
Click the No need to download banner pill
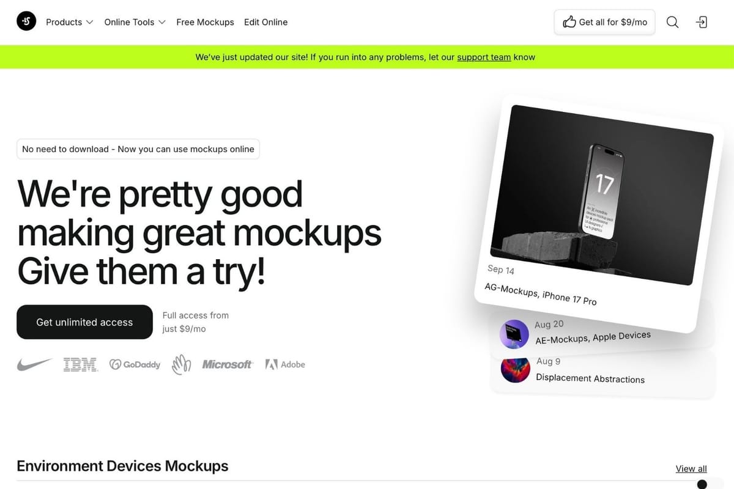click(138, 149)
